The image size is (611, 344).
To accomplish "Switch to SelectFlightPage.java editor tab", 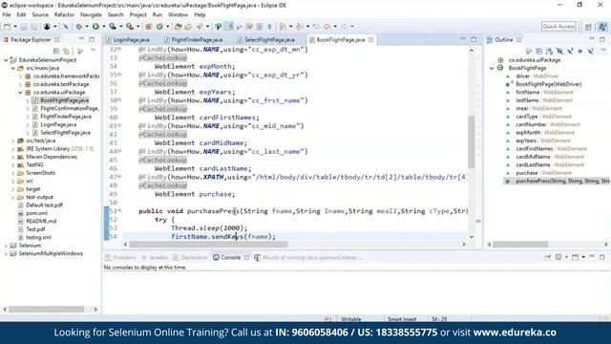I will (269, 40).
